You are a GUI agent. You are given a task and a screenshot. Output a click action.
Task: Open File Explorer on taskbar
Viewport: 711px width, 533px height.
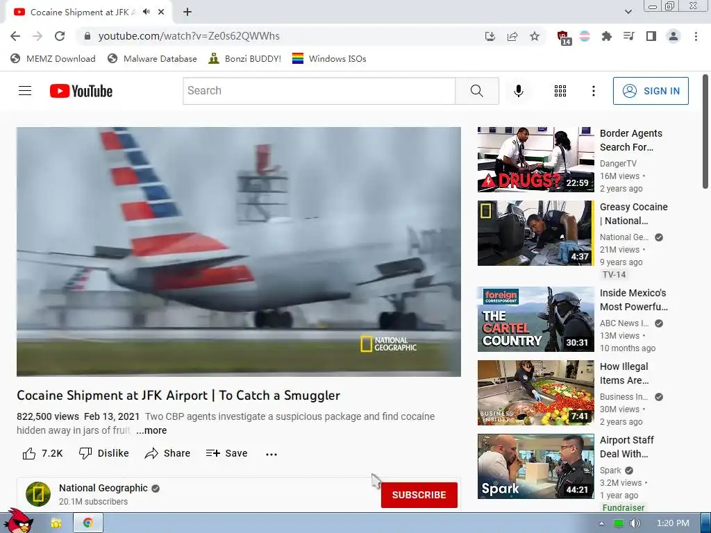(56, 523)
